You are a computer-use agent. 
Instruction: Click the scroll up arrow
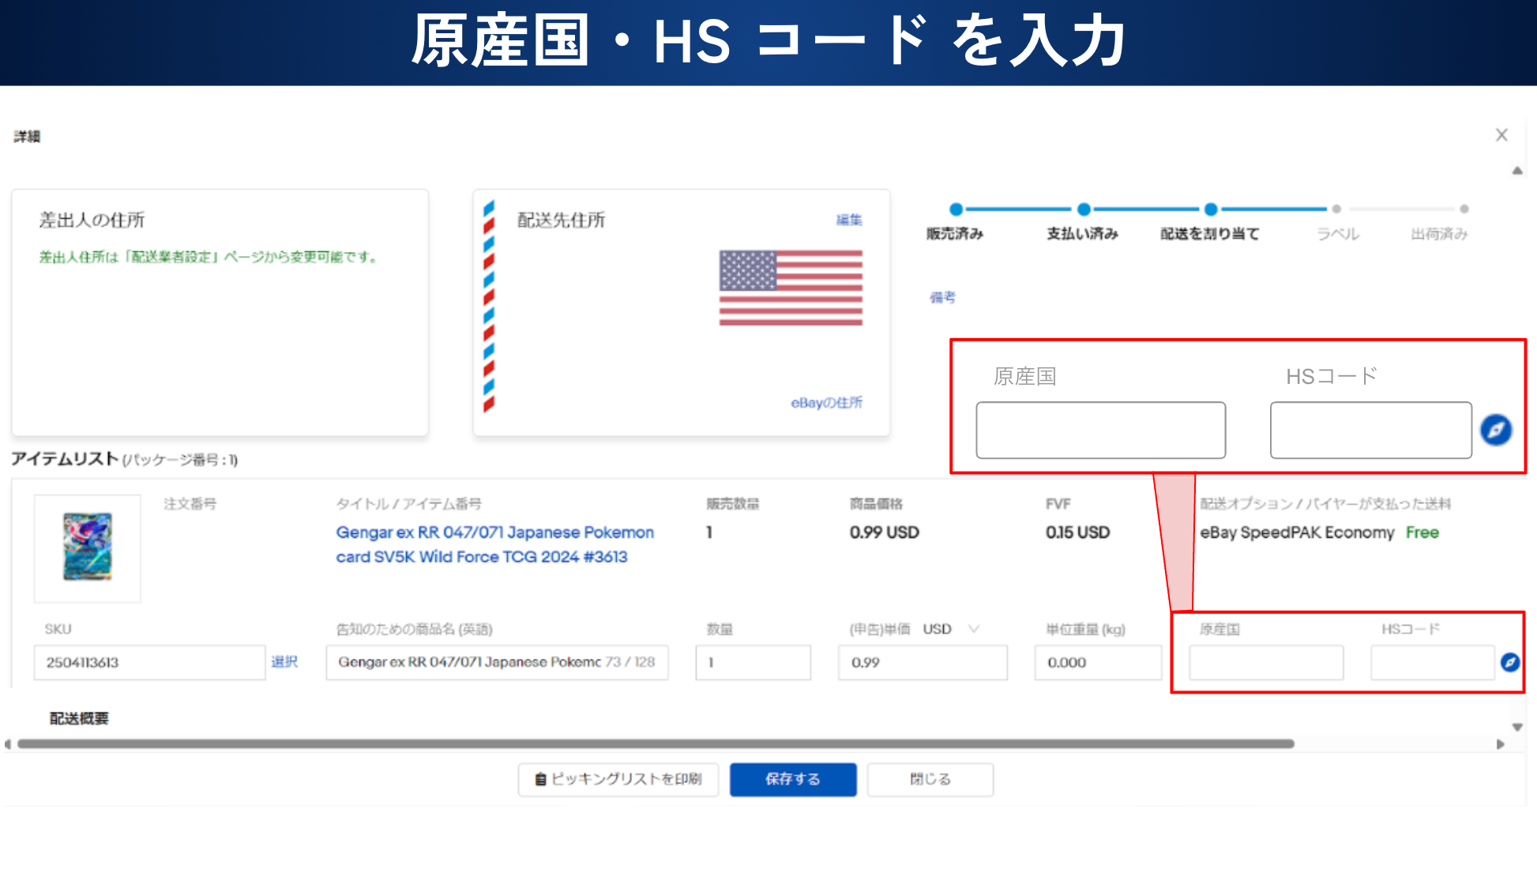pos(1516,171)
